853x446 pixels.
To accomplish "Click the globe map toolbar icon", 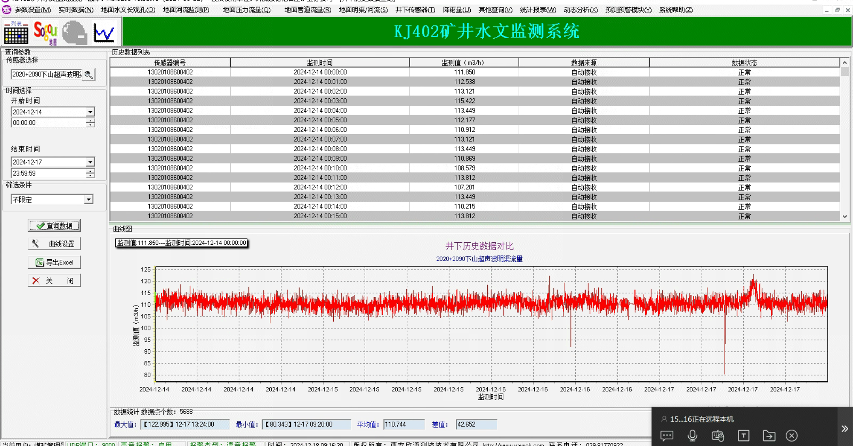I will 75,32.
